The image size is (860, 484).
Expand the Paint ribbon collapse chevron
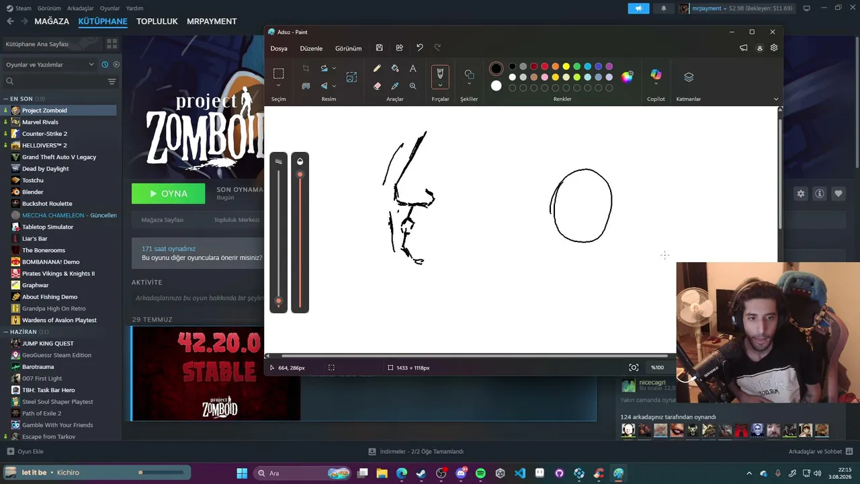[776, 99]
